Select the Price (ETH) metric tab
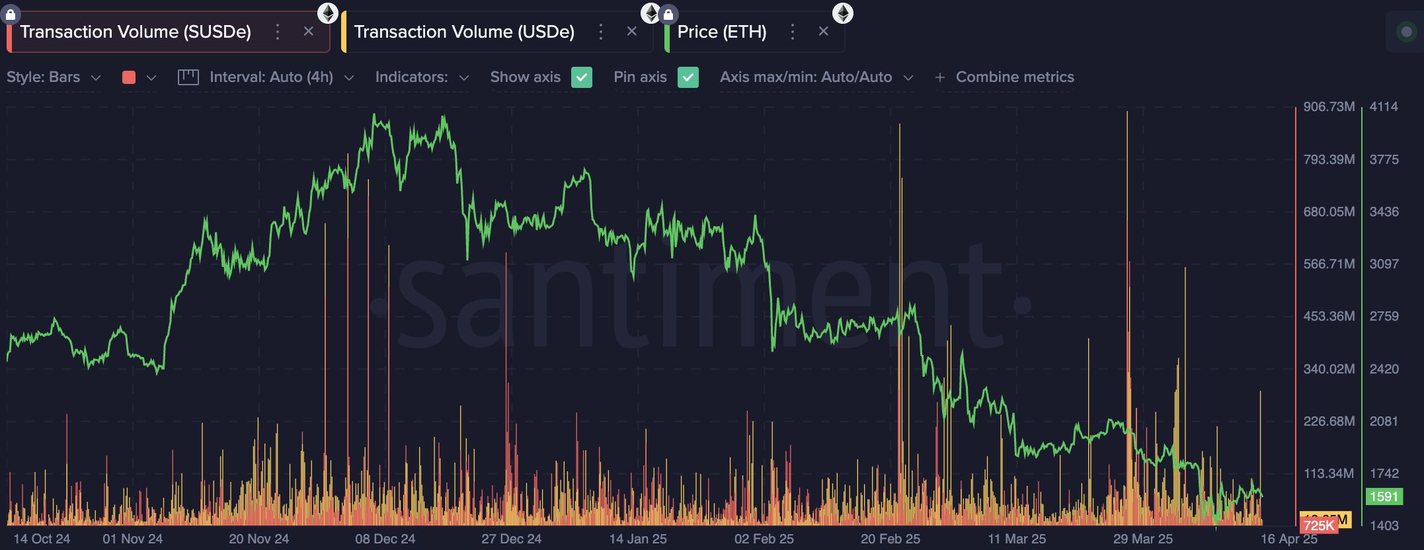 [721, 32]
